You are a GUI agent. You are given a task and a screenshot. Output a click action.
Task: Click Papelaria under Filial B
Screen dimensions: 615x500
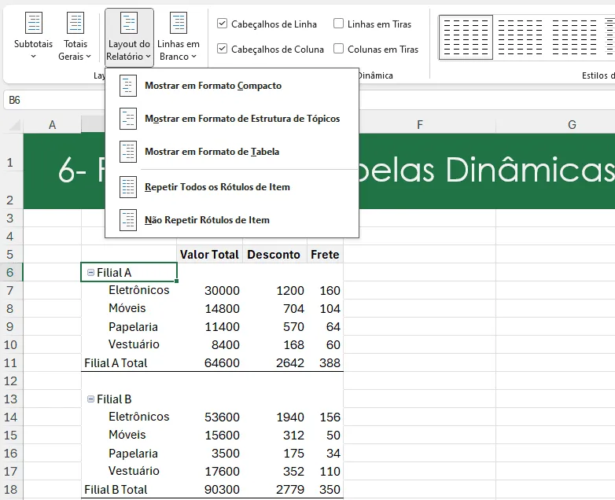tap(133, 454)
